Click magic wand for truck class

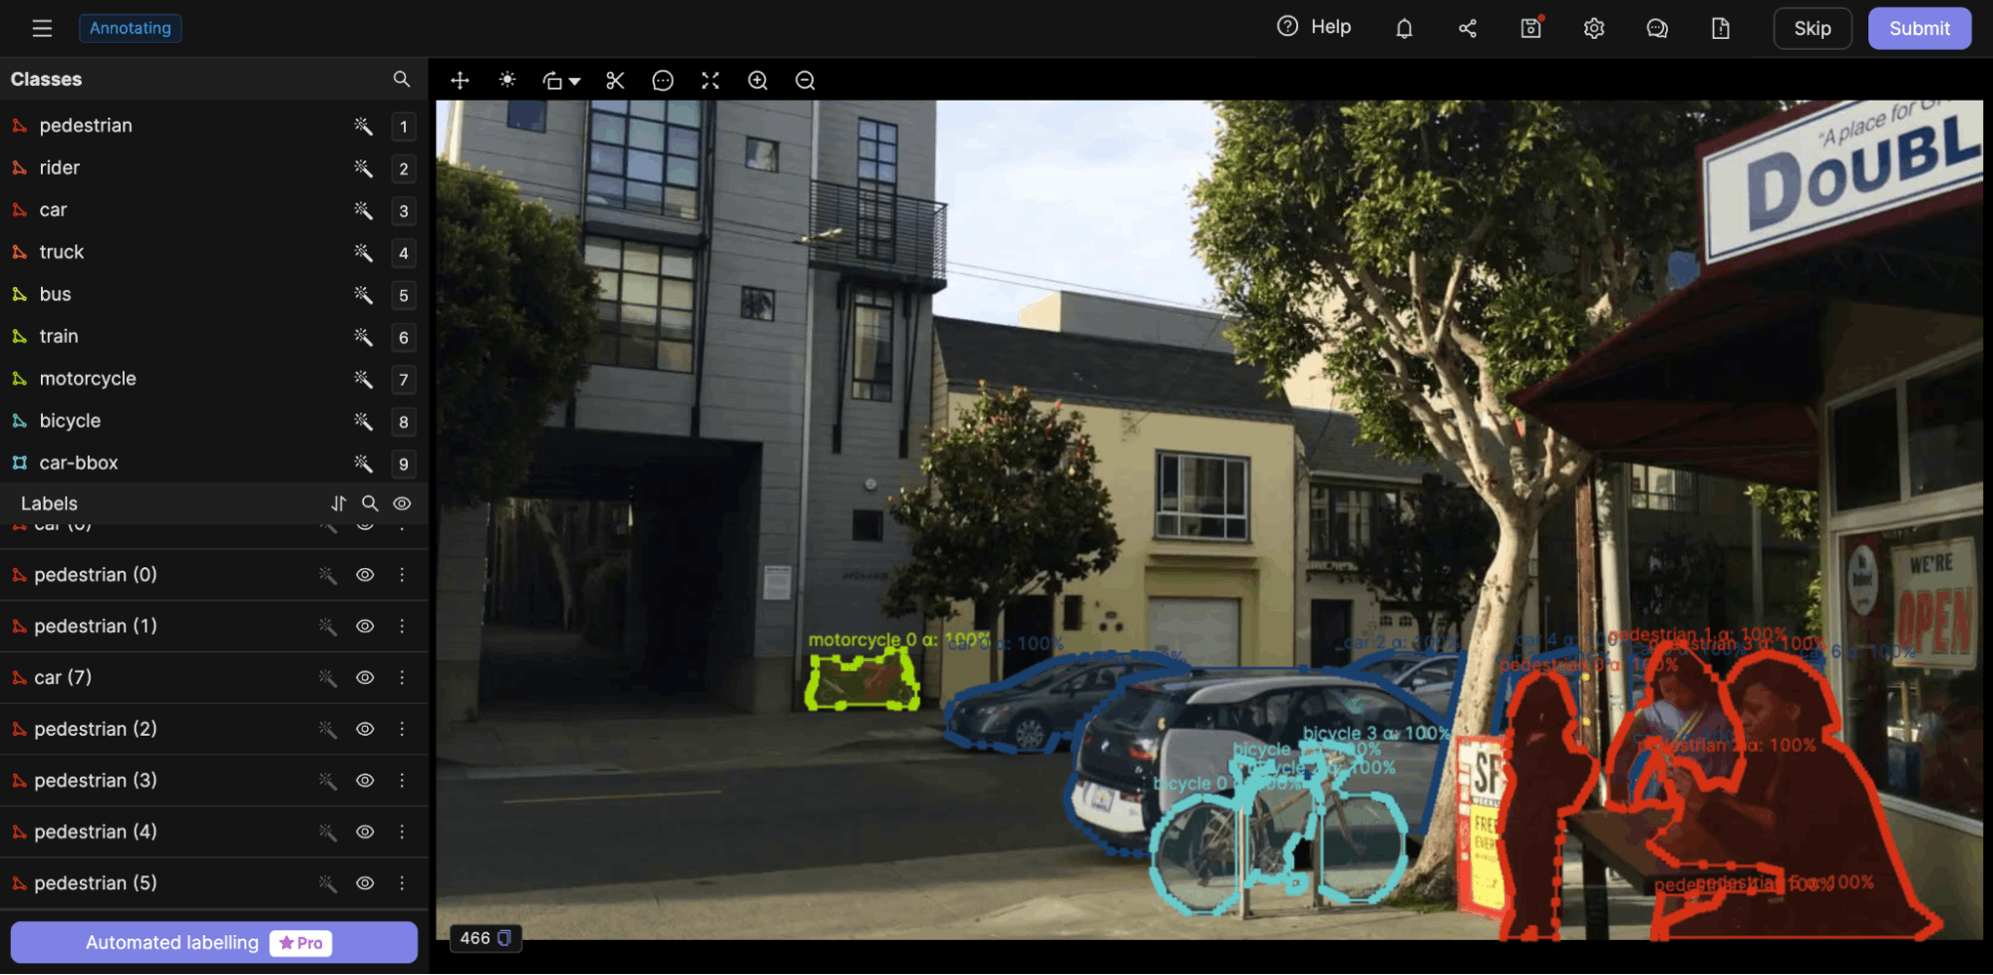click(363, 252)
